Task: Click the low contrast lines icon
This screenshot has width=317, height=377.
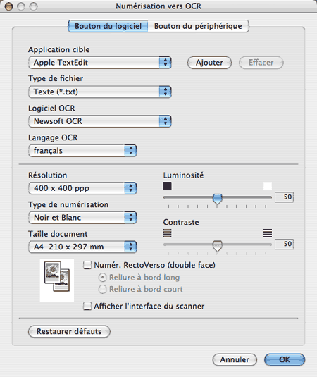Action: tap(167, 233)
